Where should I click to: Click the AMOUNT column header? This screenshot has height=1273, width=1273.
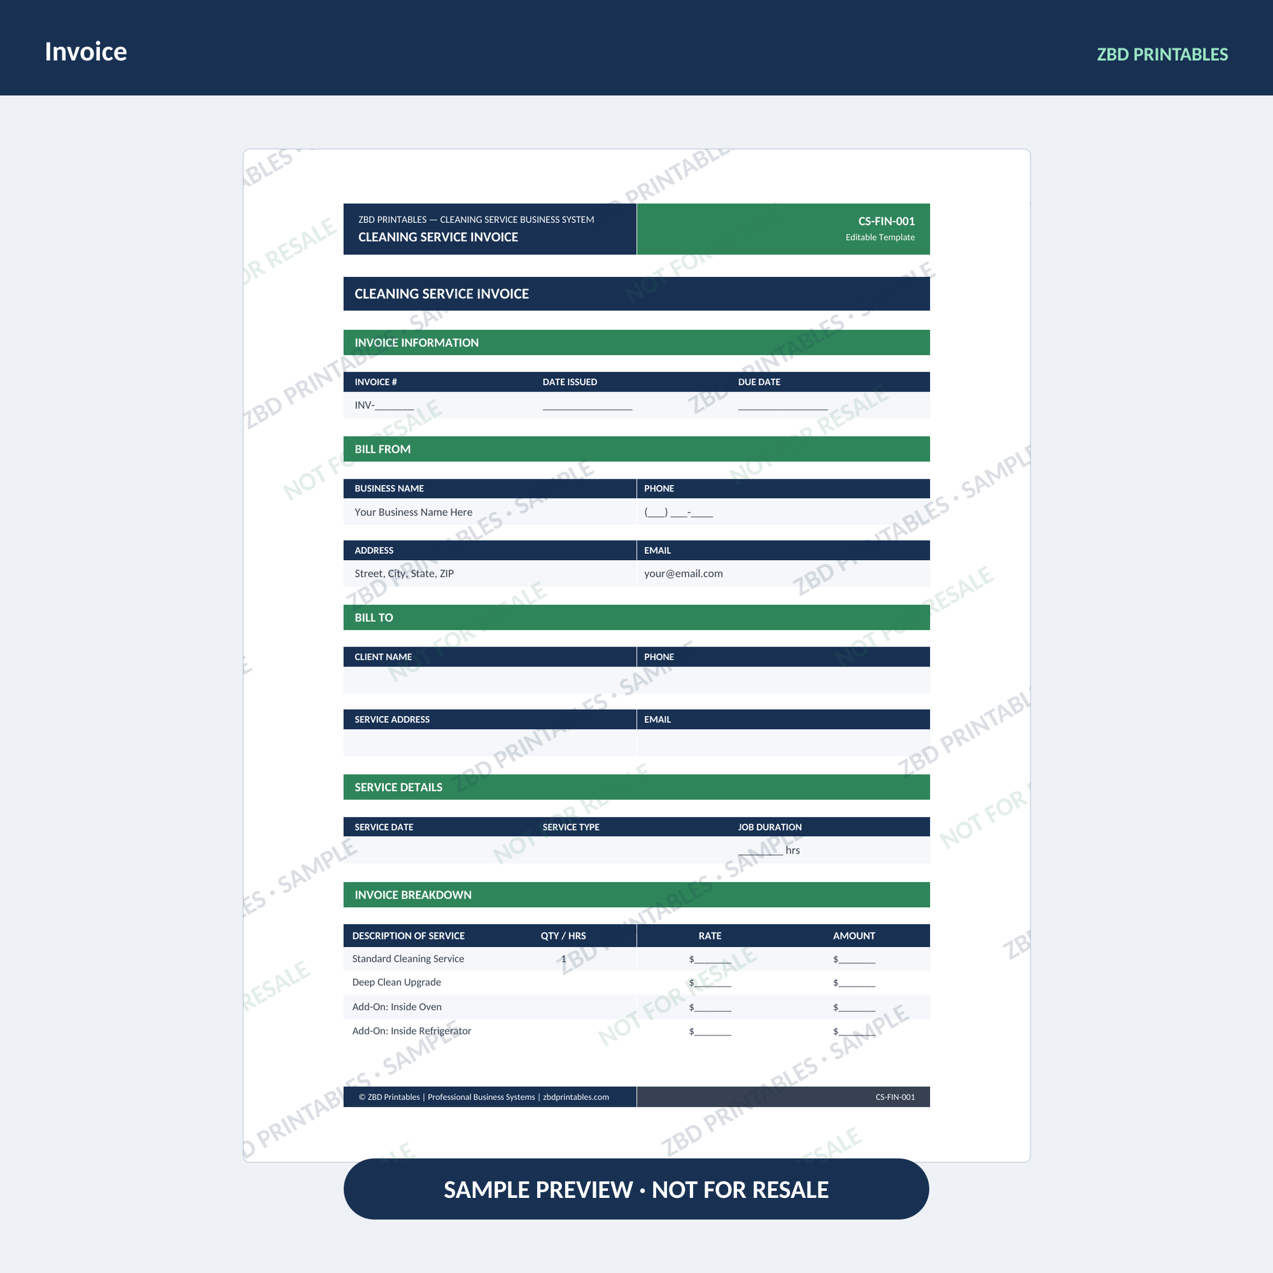[x=854, y=936]
